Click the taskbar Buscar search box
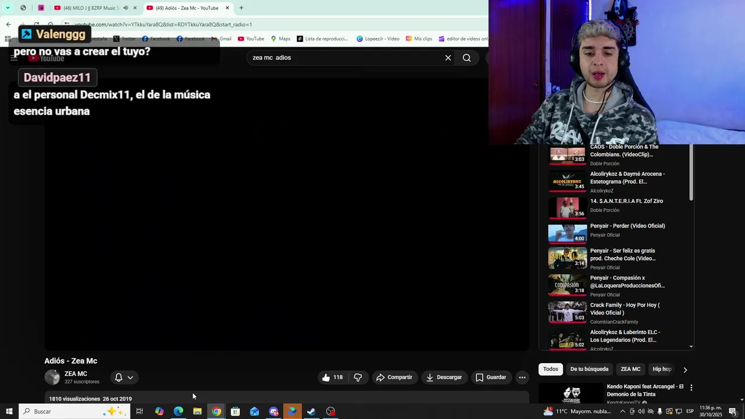Image resolution: width=745 pixels, height=419 pixels. (x=74, y=411)
